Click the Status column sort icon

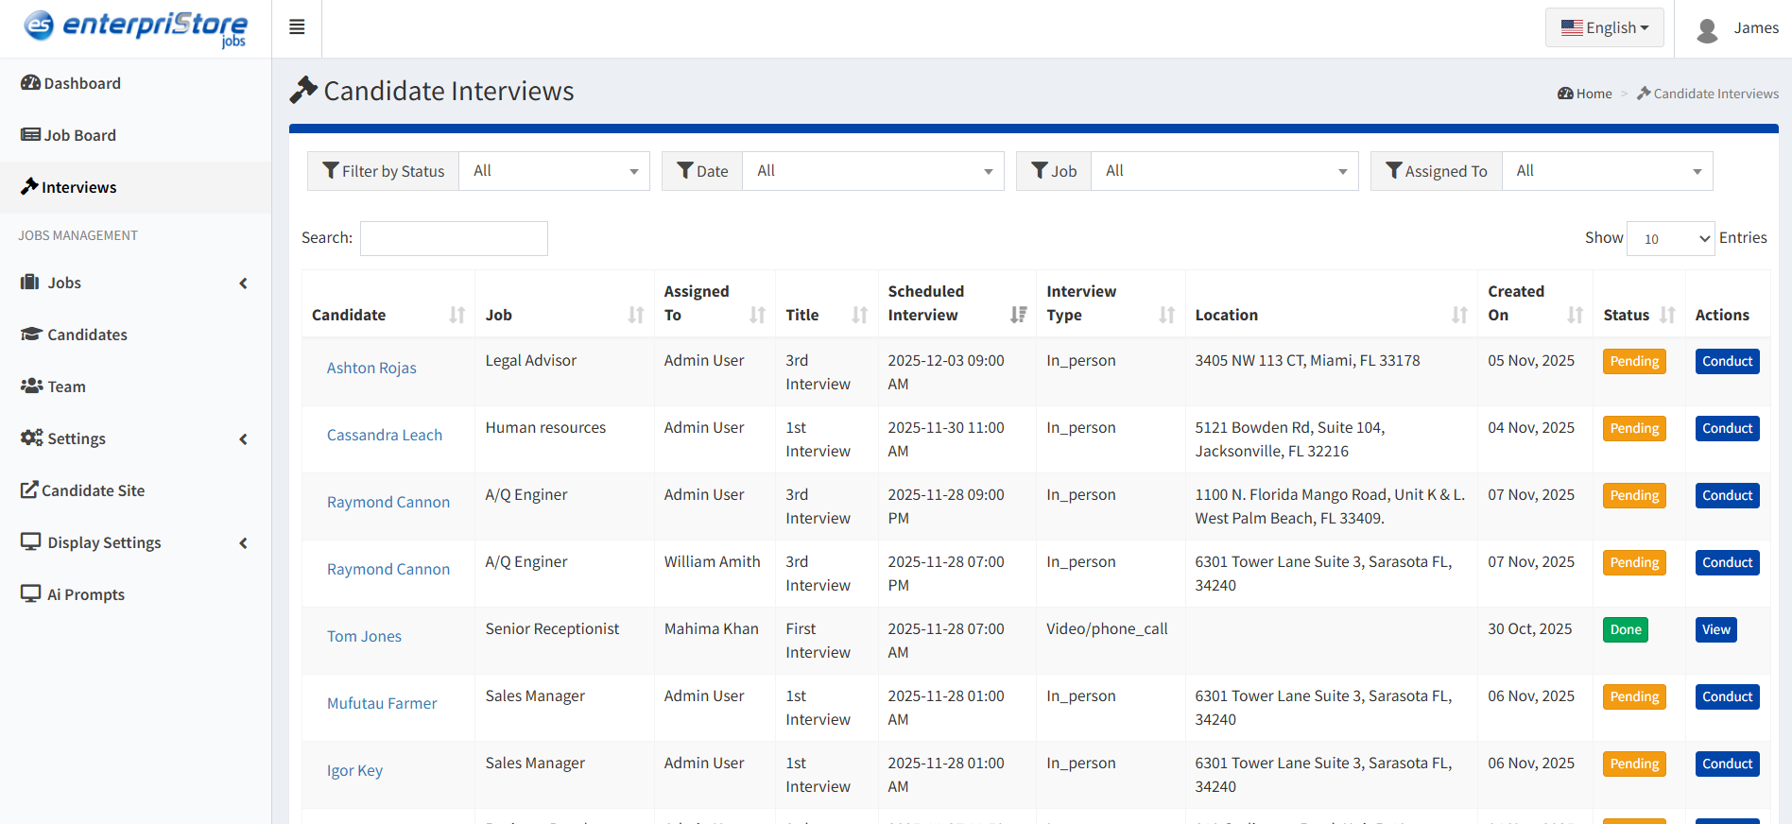(x=1667, y=315)
